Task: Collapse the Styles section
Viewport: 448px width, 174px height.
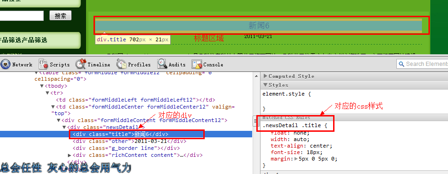Action: 266,85
